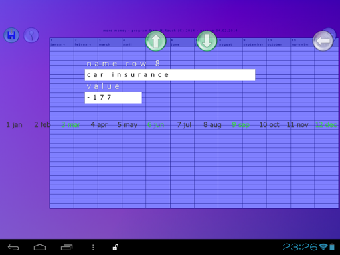Image resolution: width=340 pixels, height=255 pixels.
Task: Click the blue floppy disk save icon
Action: (x=11, y=35)
